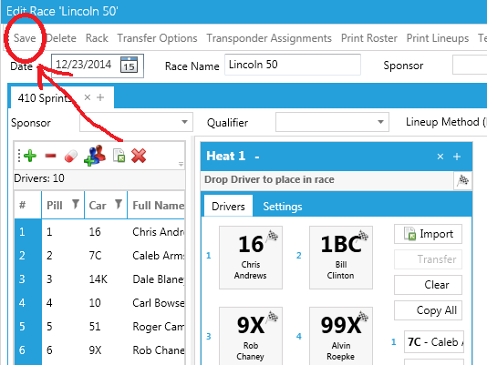The image size is (487, 365).
Task: Open the calendar icon beside the date
Action: (129, 65)
